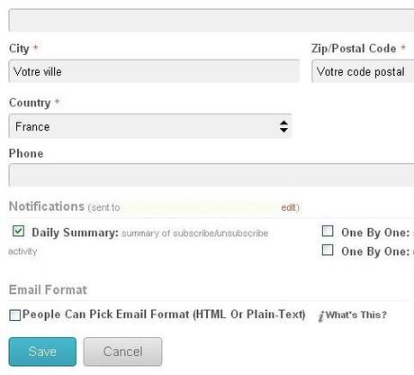Focus the empty text field above City
The width and height of the screenshot is (414, 375).
(211, 20)
